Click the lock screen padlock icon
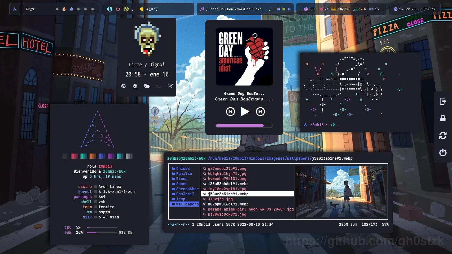452x254 pixels. pyautogui.click(x=443, y=118)
